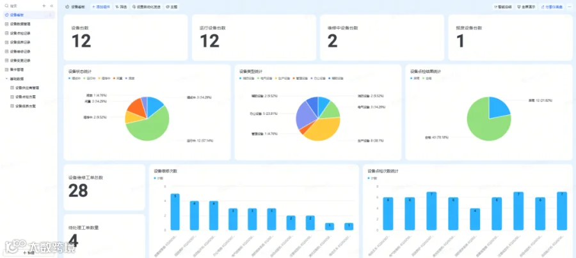576x258 pixels.
Task: Toggle the 计数 legend in 设备维修次数 chart
Action: click(158, 178)
